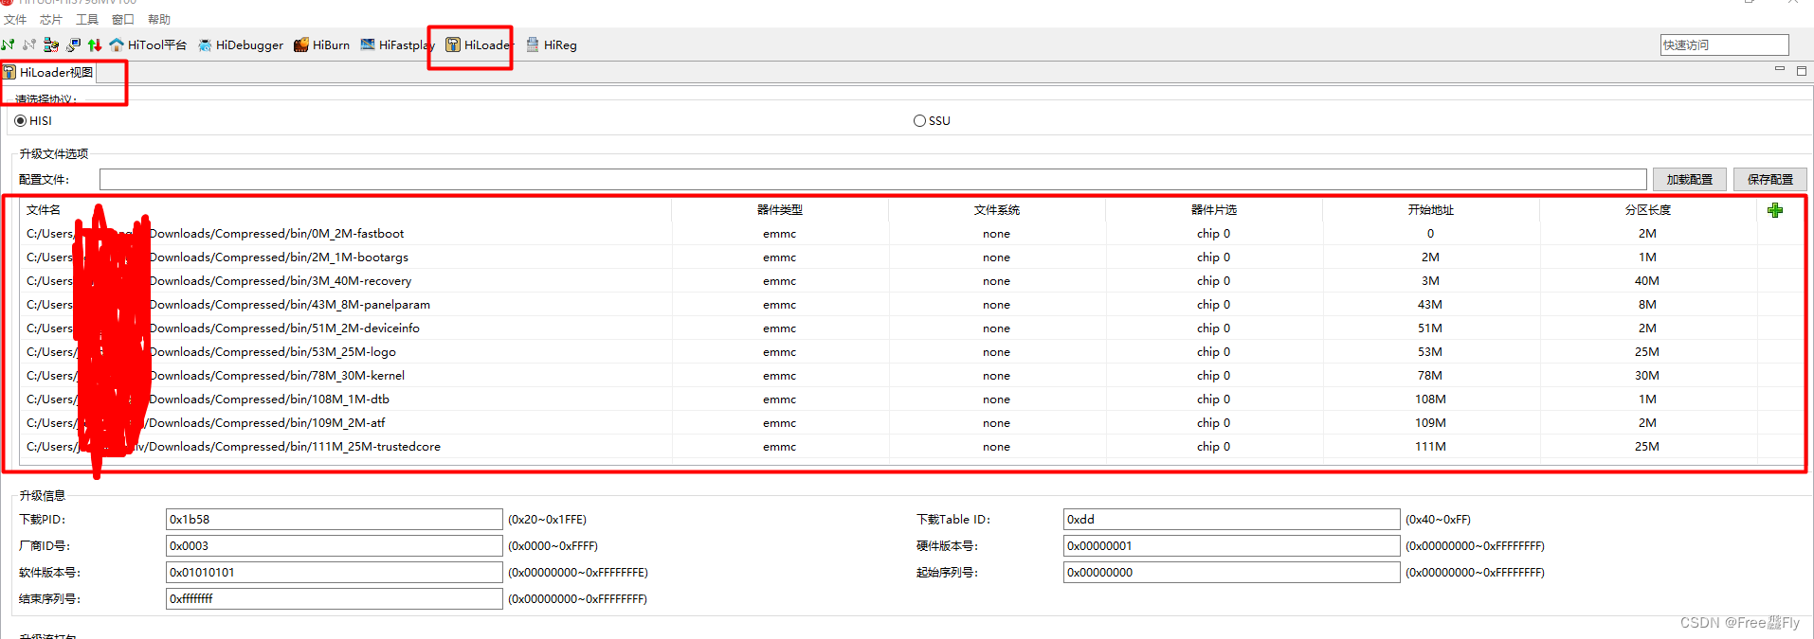Select the HISI protocol radio button
The height and width of the screenshot is (639, 1814).
(x=33, y=120)
